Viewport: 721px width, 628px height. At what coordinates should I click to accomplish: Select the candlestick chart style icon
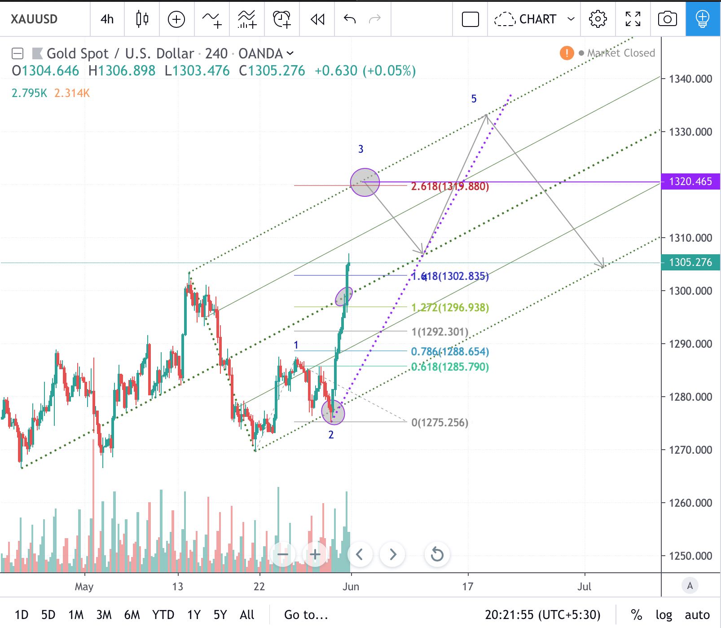(x=142, y=19)
